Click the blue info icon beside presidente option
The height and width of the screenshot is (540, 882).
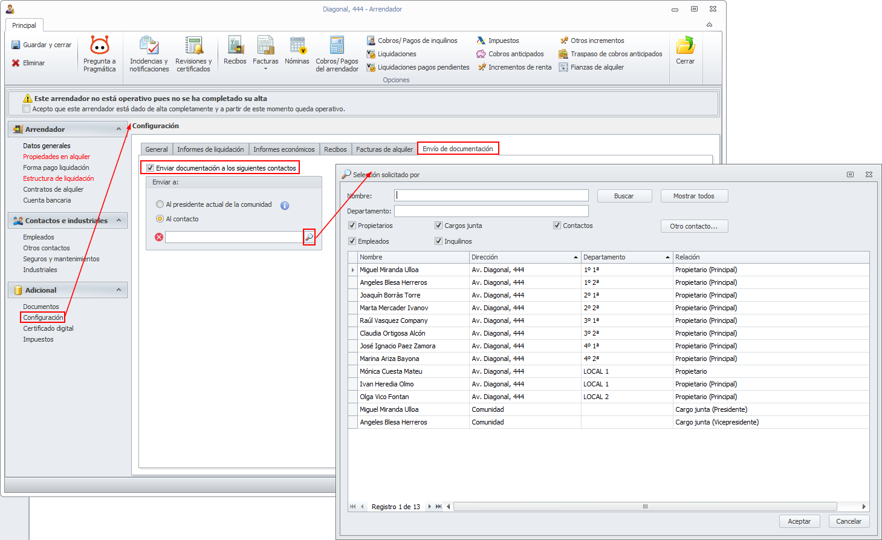pos(285,206)
